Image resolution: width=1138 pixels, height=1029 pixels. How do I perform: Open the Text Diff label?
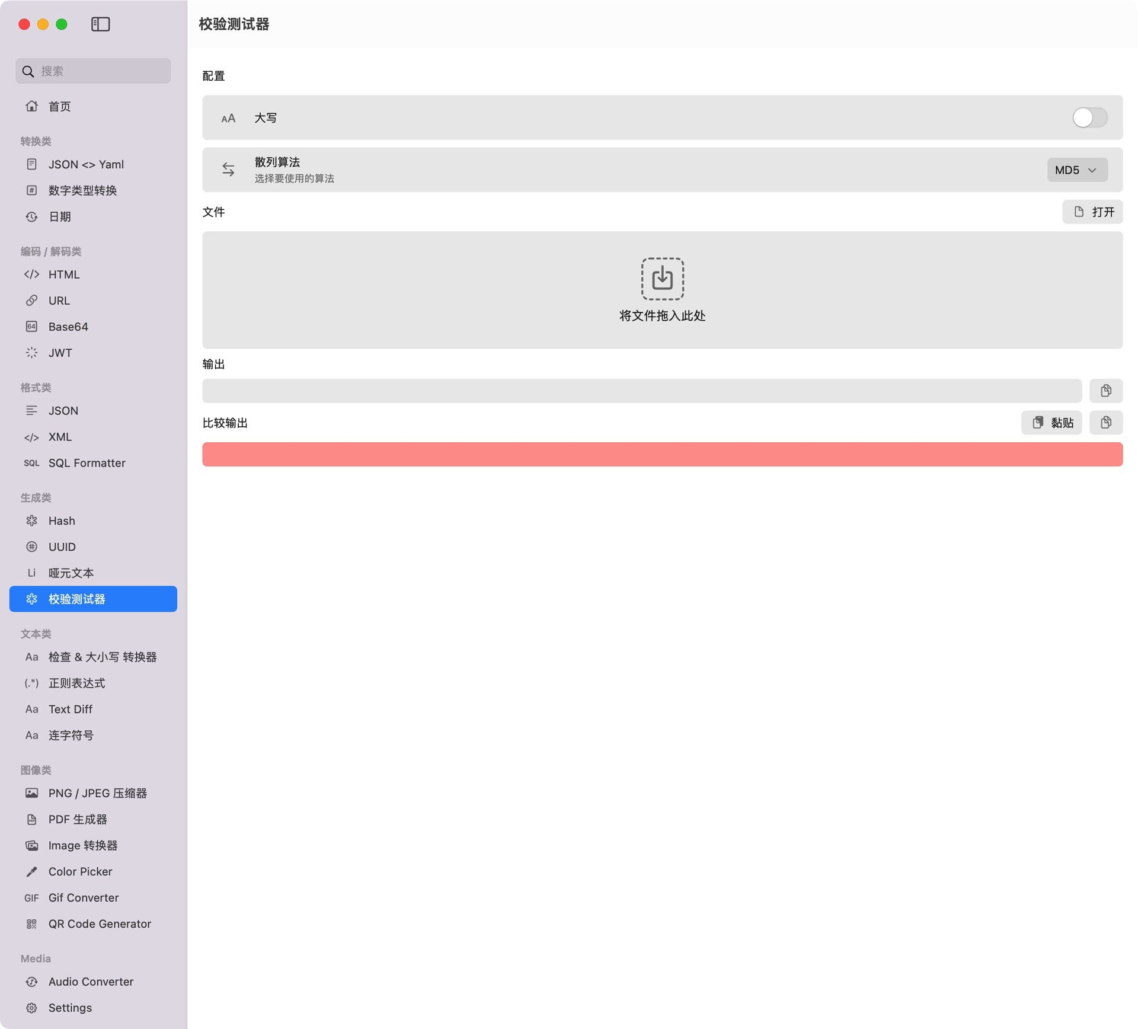coord(71,710)
